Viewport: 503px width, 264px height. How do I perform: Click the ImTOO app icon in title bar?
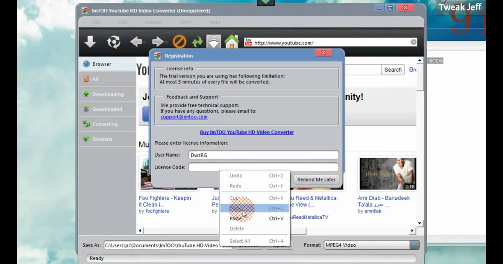pos(84,10)
